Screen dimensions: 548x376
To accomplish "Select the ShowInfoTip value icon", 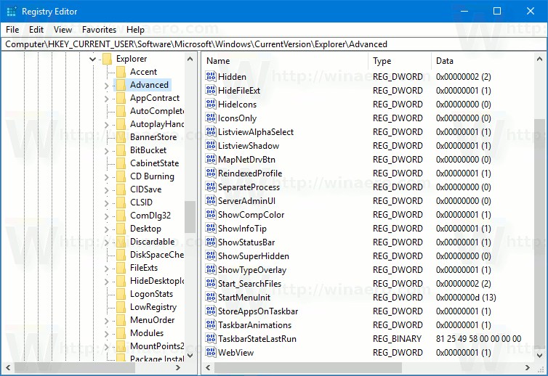I will [x=211, y=229].
